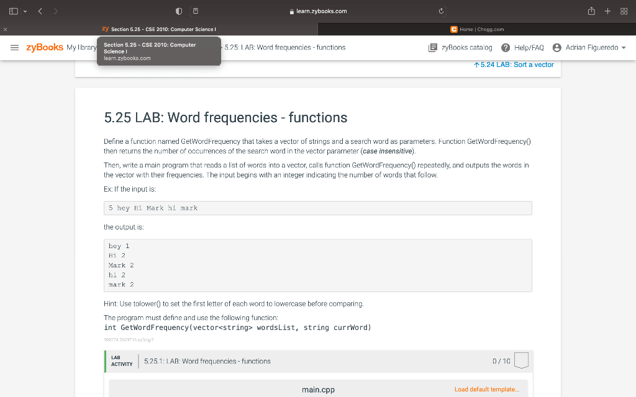Image resolution: width=636 pixels, height=397 pixels.
Task: Toggle the Safari sidebar
Action: 14,11
